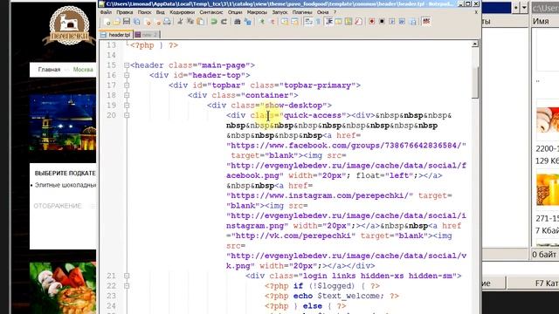This screenshot has height=314, width=559.
Task: Undo last edit with green arrow
Action: (x=214, y=22)
